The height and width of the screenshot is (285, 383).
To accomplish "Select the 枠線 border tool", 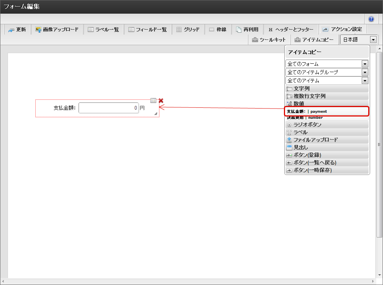I will (x=218, y=30).
